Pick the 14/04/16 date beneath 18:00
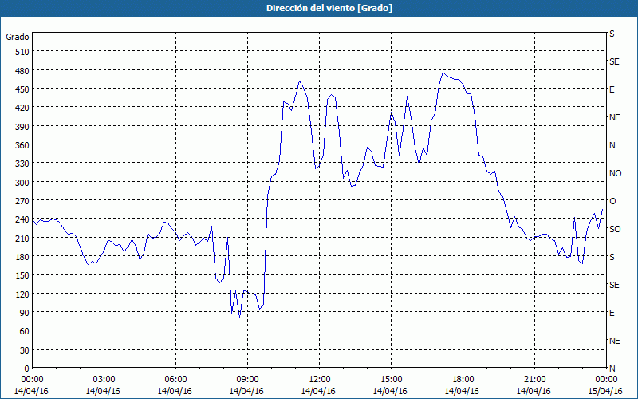 pos(462,391)
